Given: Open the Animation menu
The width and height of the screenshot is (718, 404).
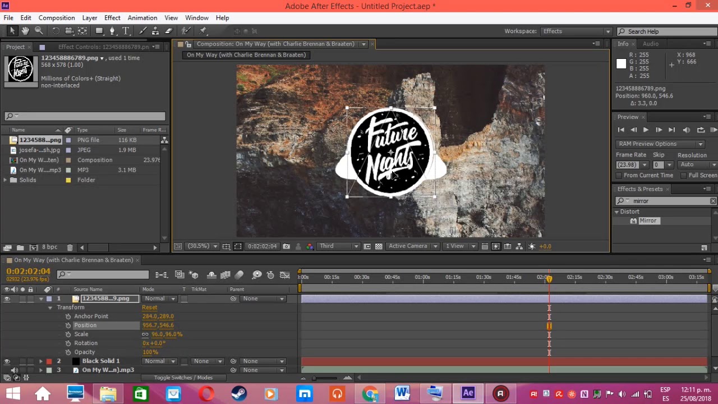Looking at the screenshot, I should coord(142,18).
